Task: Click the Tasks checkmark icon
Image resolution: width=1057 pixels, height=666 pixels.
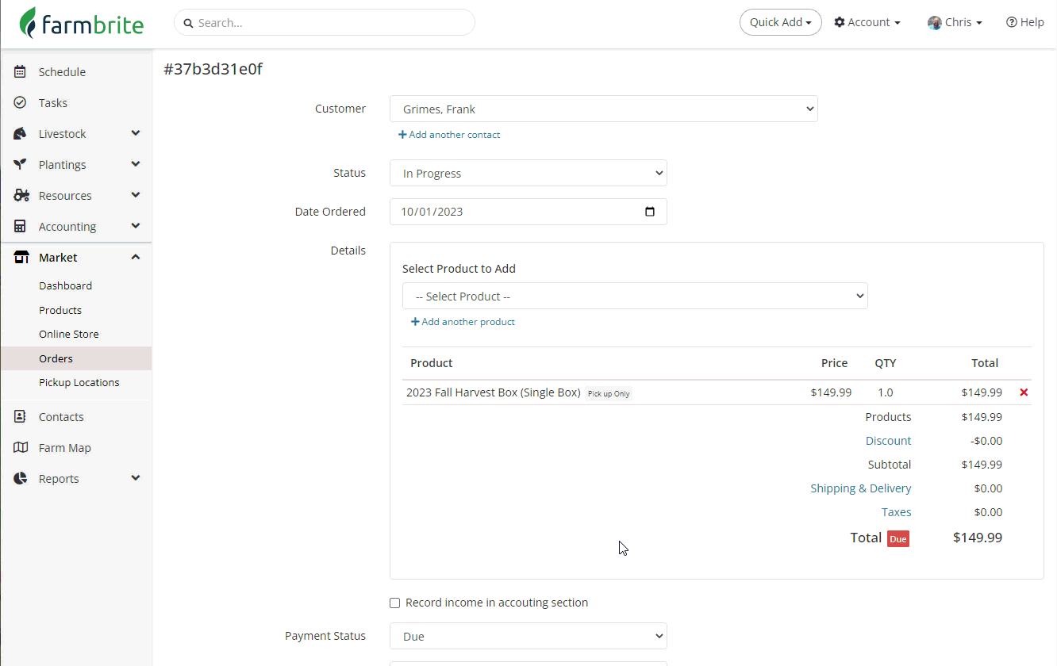Action: [x=21, y=103]
